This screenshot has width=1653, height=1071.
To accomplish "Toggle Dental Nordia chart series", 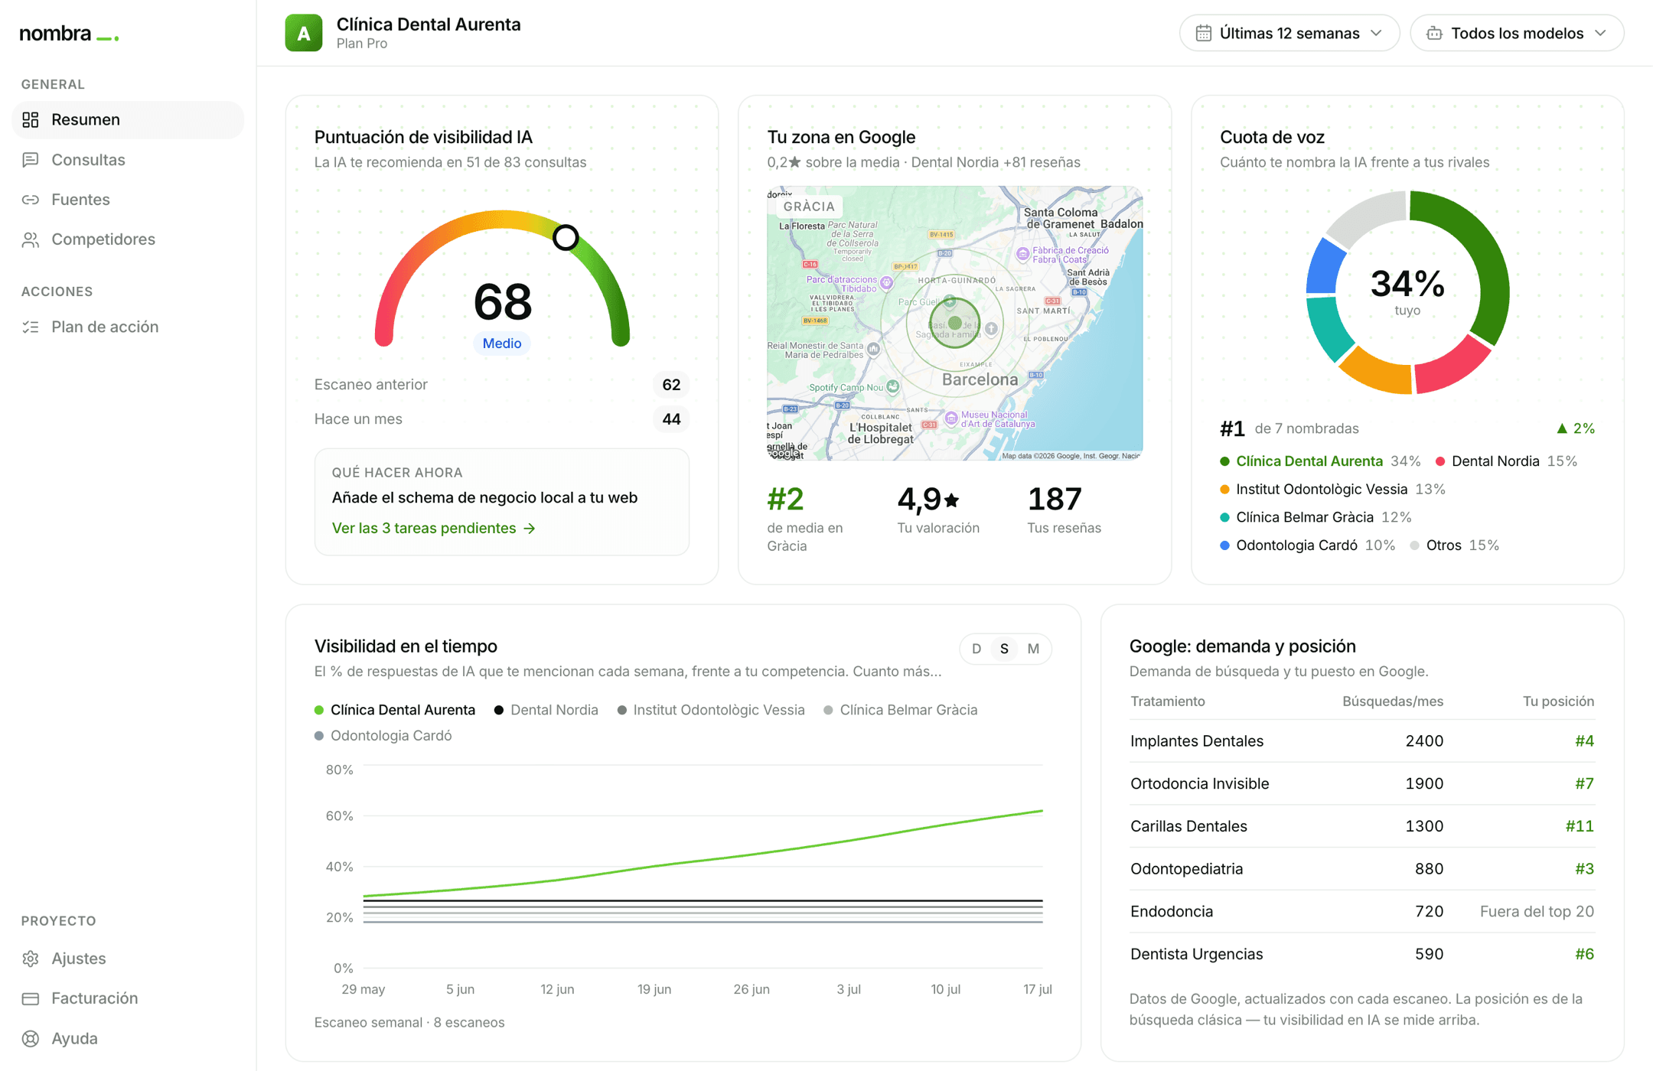I will (546, 710).
